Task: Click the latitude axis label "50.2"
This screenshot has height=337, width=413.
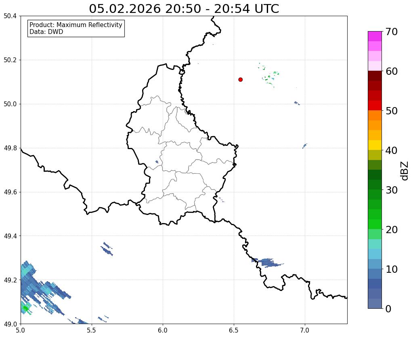Action: pos(10,60)
